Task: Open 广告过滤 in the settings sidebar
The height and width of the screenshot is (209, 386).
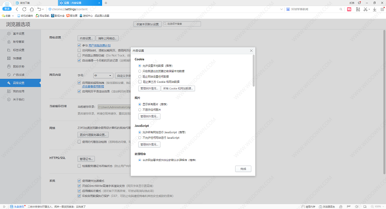Action: click(18, 75)
